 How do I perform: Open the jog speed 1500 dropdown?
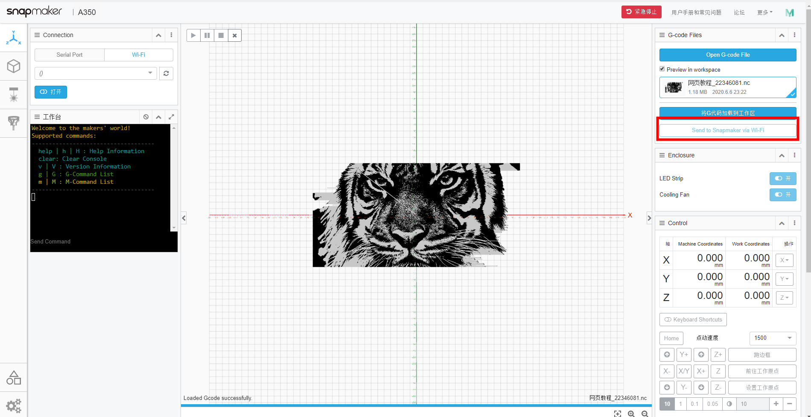(x=773, y=338)
